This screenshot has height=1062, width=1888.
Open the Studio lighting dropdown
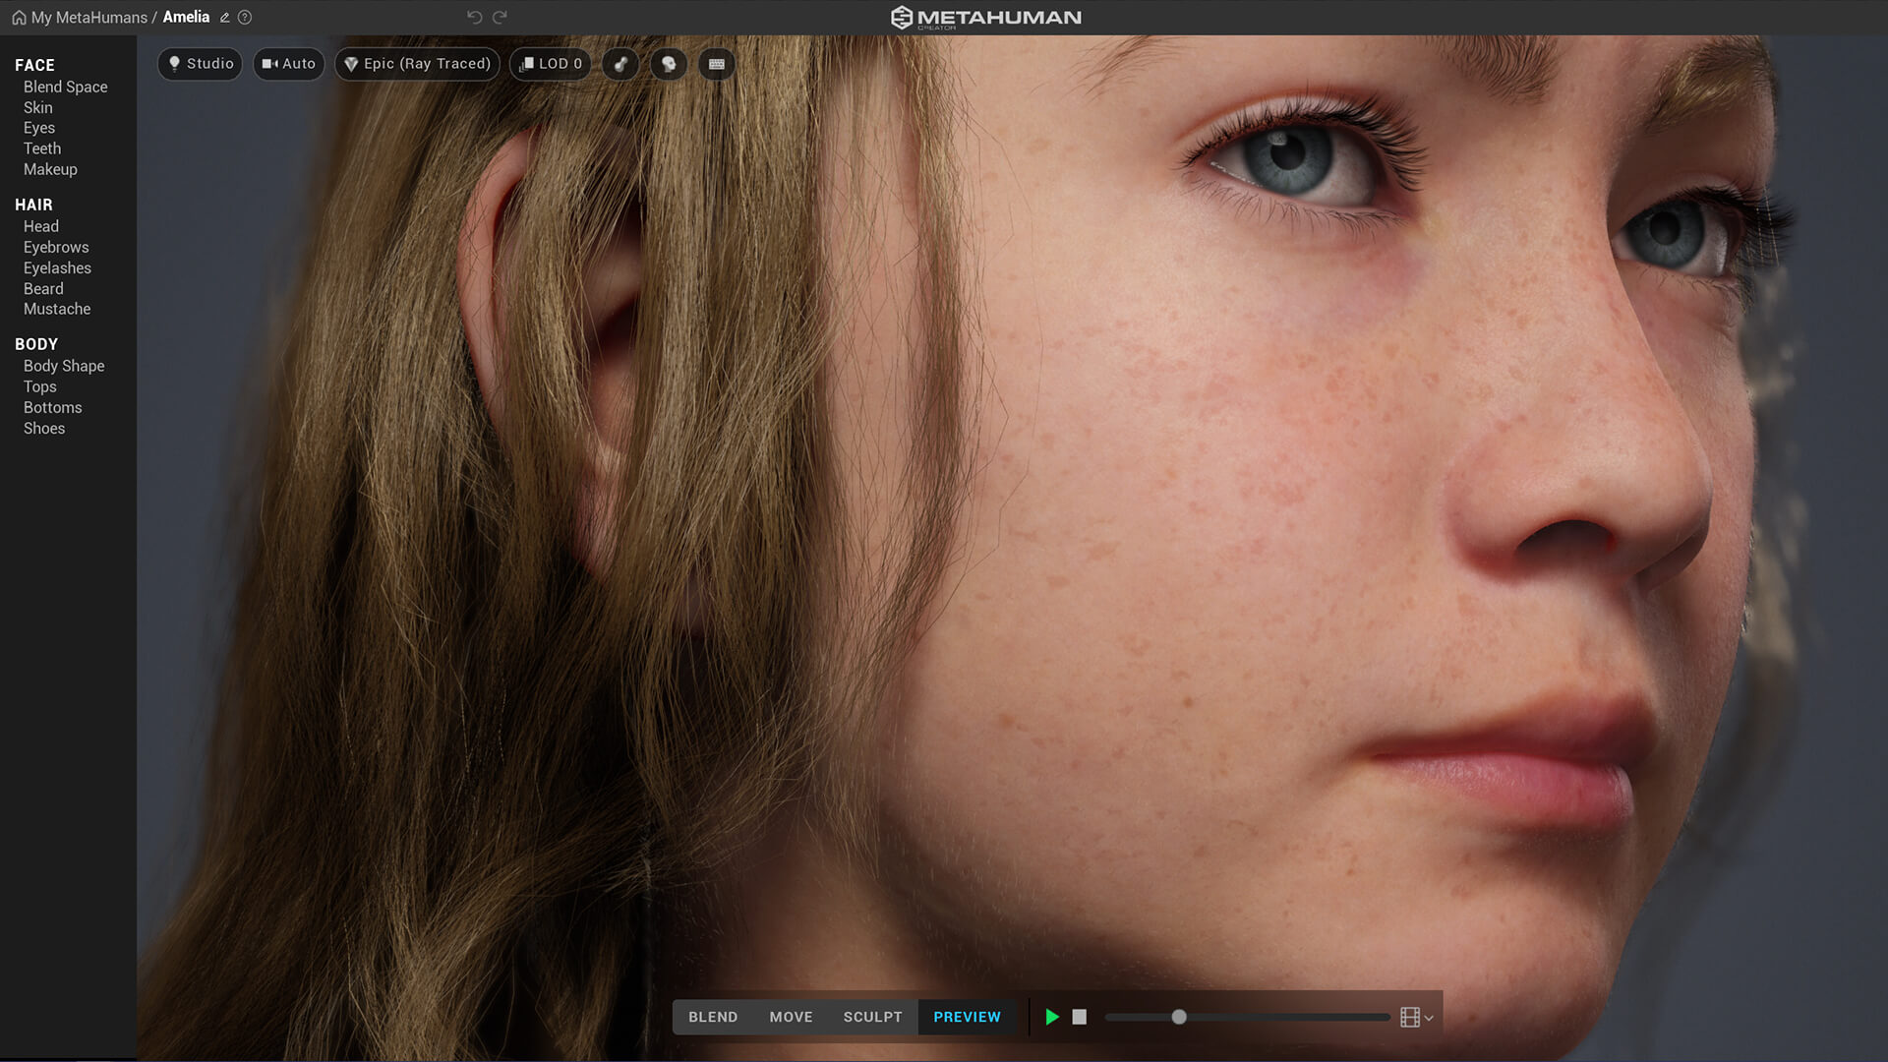[200, 64]
